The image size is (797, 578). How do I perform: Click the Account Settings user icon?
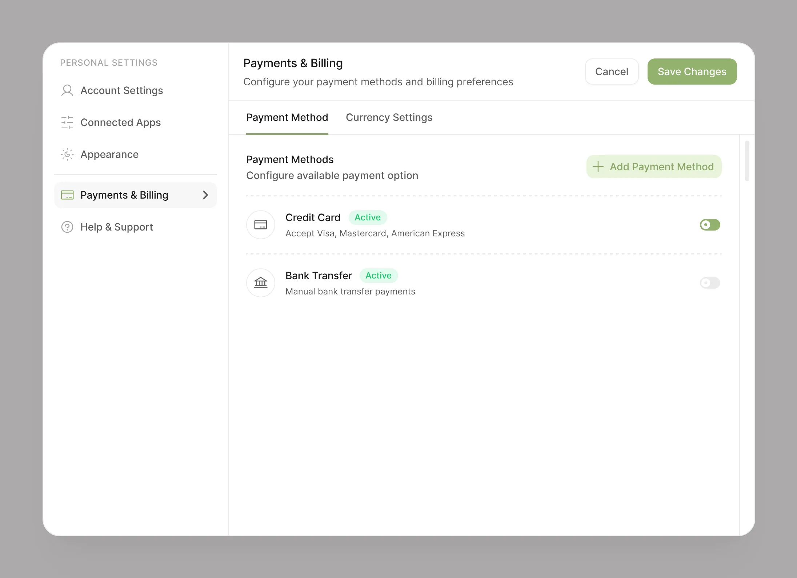(x=67, y=90)
